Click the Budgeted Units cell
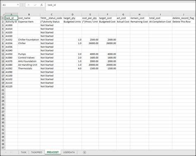The width and height of the screenshot is (196, 156). (72, 22)
